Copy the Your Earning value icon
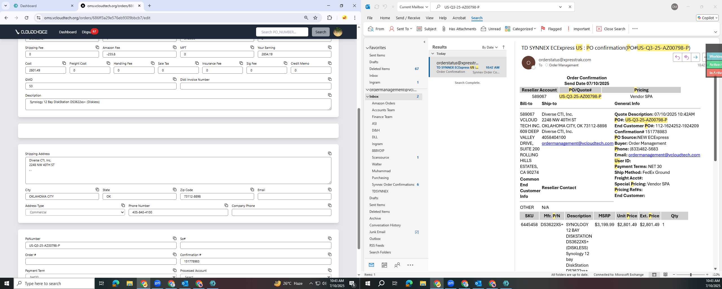This screenshot has height=289, width=722. click(330, 47)
